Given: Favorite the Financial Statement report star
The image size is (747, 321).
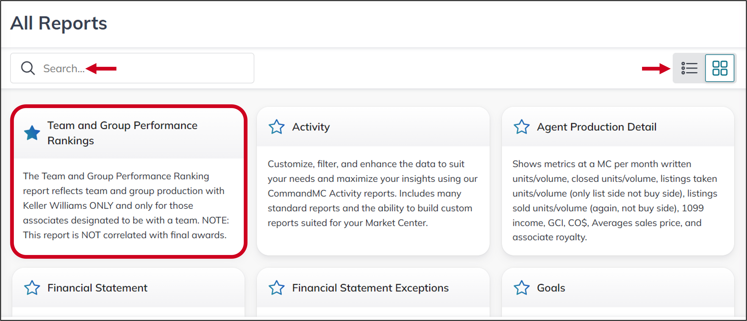Looking at the screenshot, I should coord(32,288).
